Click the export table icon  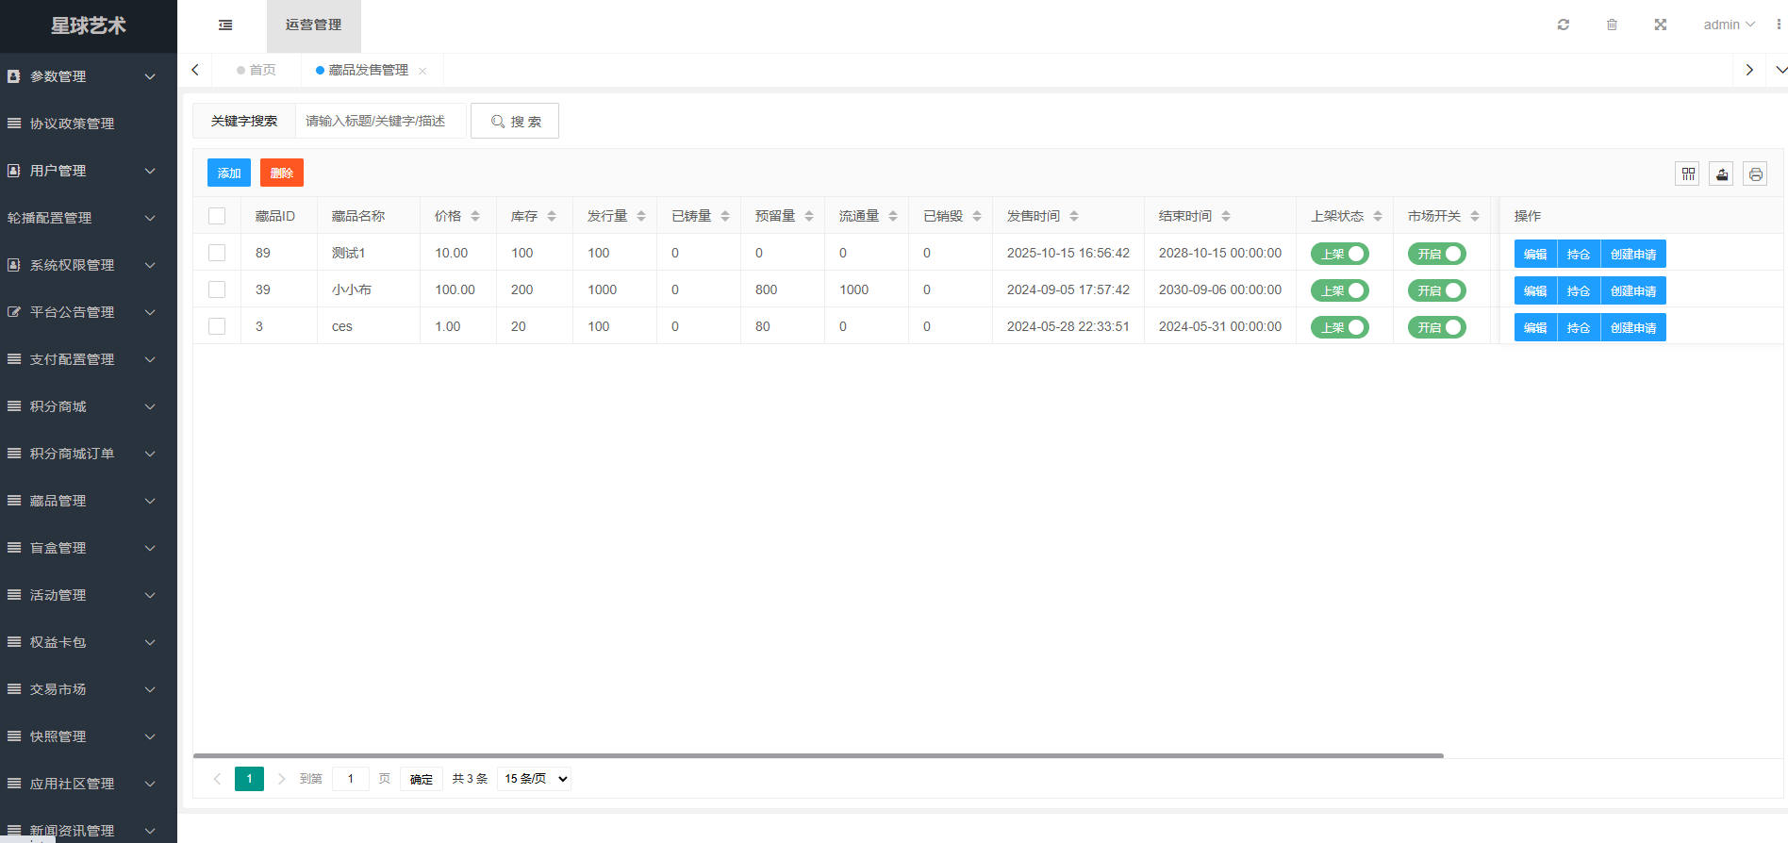click(x=1721, y=174)
